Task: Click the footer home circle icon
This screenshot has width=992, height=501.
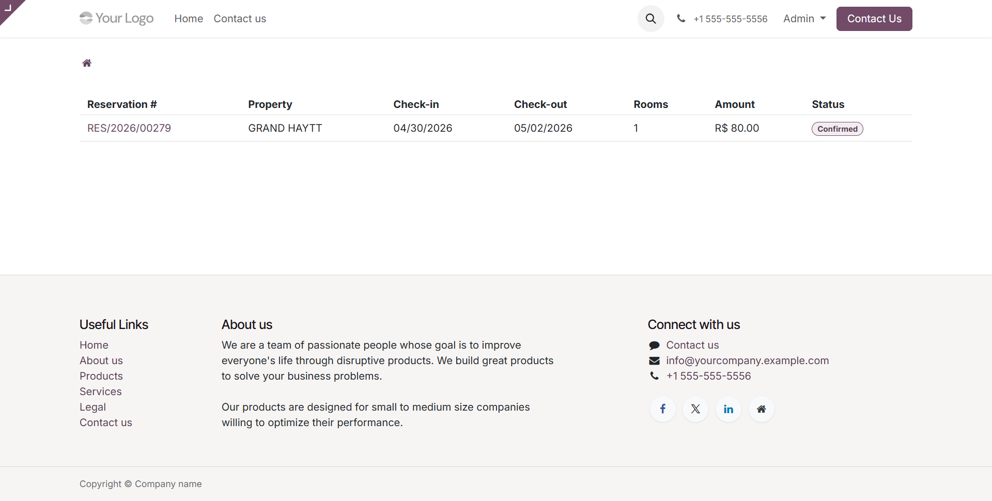Action: point(761,409)
